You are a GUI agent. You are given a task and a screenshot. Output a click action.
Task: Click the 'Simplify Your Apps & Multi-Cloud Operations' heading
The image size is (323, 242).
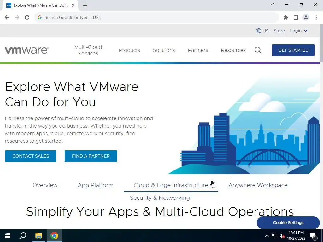coord(160,211)
